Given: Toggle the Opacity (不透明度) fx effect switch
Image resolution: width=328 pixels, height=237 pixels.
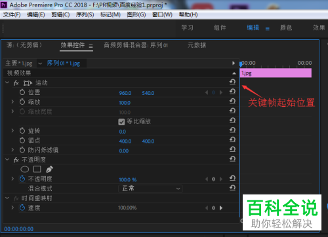Looking at the screenshot, I should click(x=16, y=160).
